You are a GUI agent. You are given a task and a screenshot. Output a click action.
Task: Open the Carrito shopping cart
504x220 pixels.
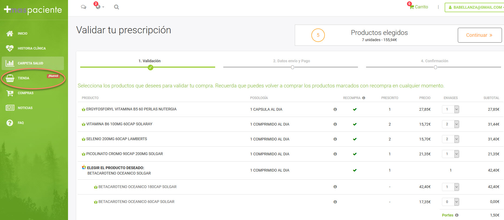pyautogui.click(x=419, y=7)
